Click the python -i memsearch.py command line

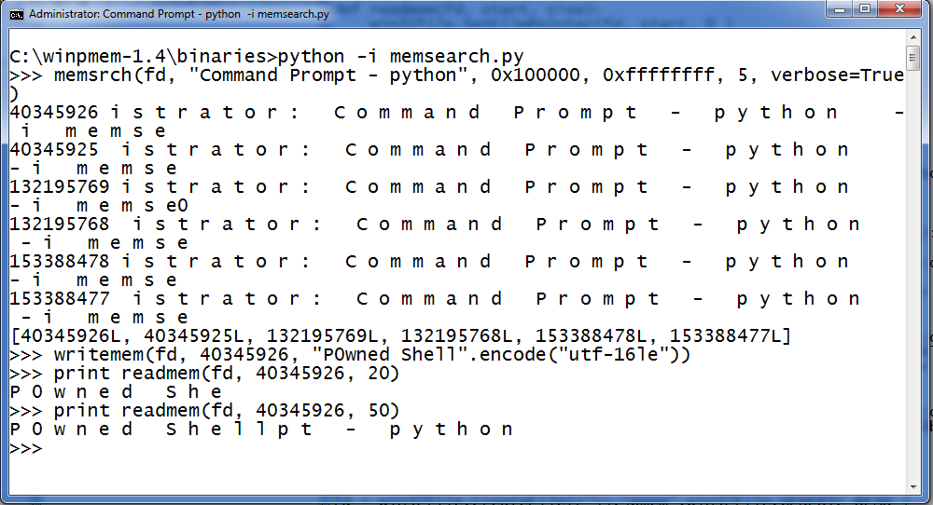[267, 57]
